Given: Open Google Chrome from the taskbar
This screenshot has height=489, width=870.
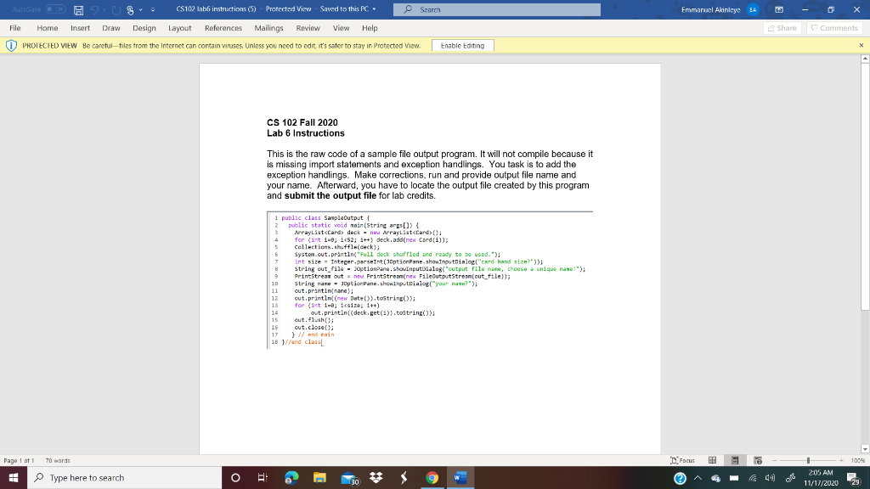Looking at the screenshot, I should click(x=432, y=478).
